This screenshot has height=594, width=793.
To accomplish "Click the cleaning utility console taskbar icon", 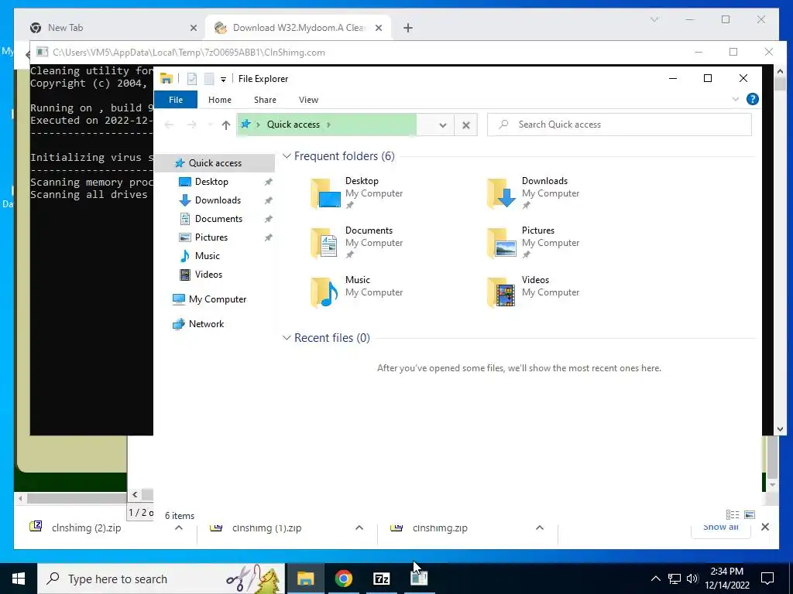I will tap(419, 579).
